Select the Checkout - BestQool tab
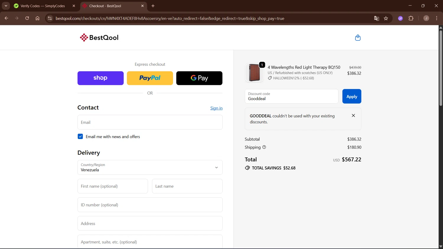The height and width of the screenshot is (249, 443). [114, 6]
